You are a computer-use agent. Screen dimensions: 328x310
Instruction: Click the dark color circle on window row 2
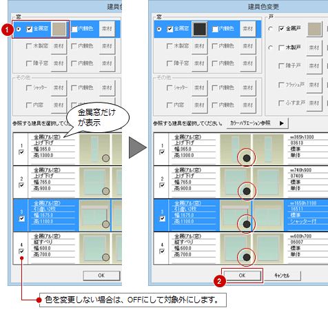click(247, 191)
